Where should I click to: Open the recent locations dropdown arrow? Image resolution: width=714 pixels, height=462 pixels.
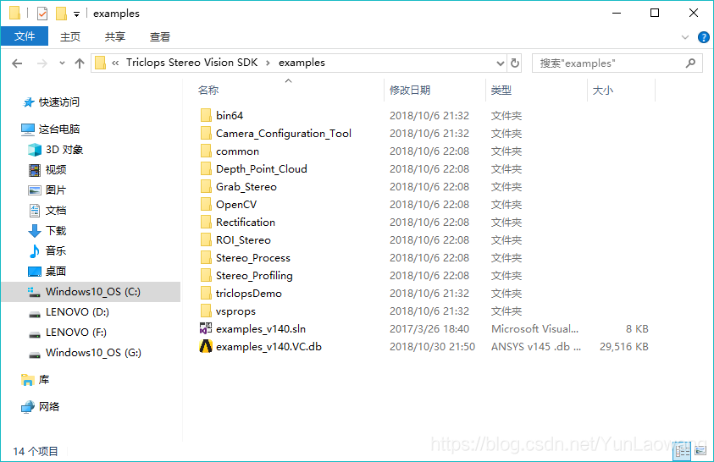pyautogui.click(x=62, y=63)
